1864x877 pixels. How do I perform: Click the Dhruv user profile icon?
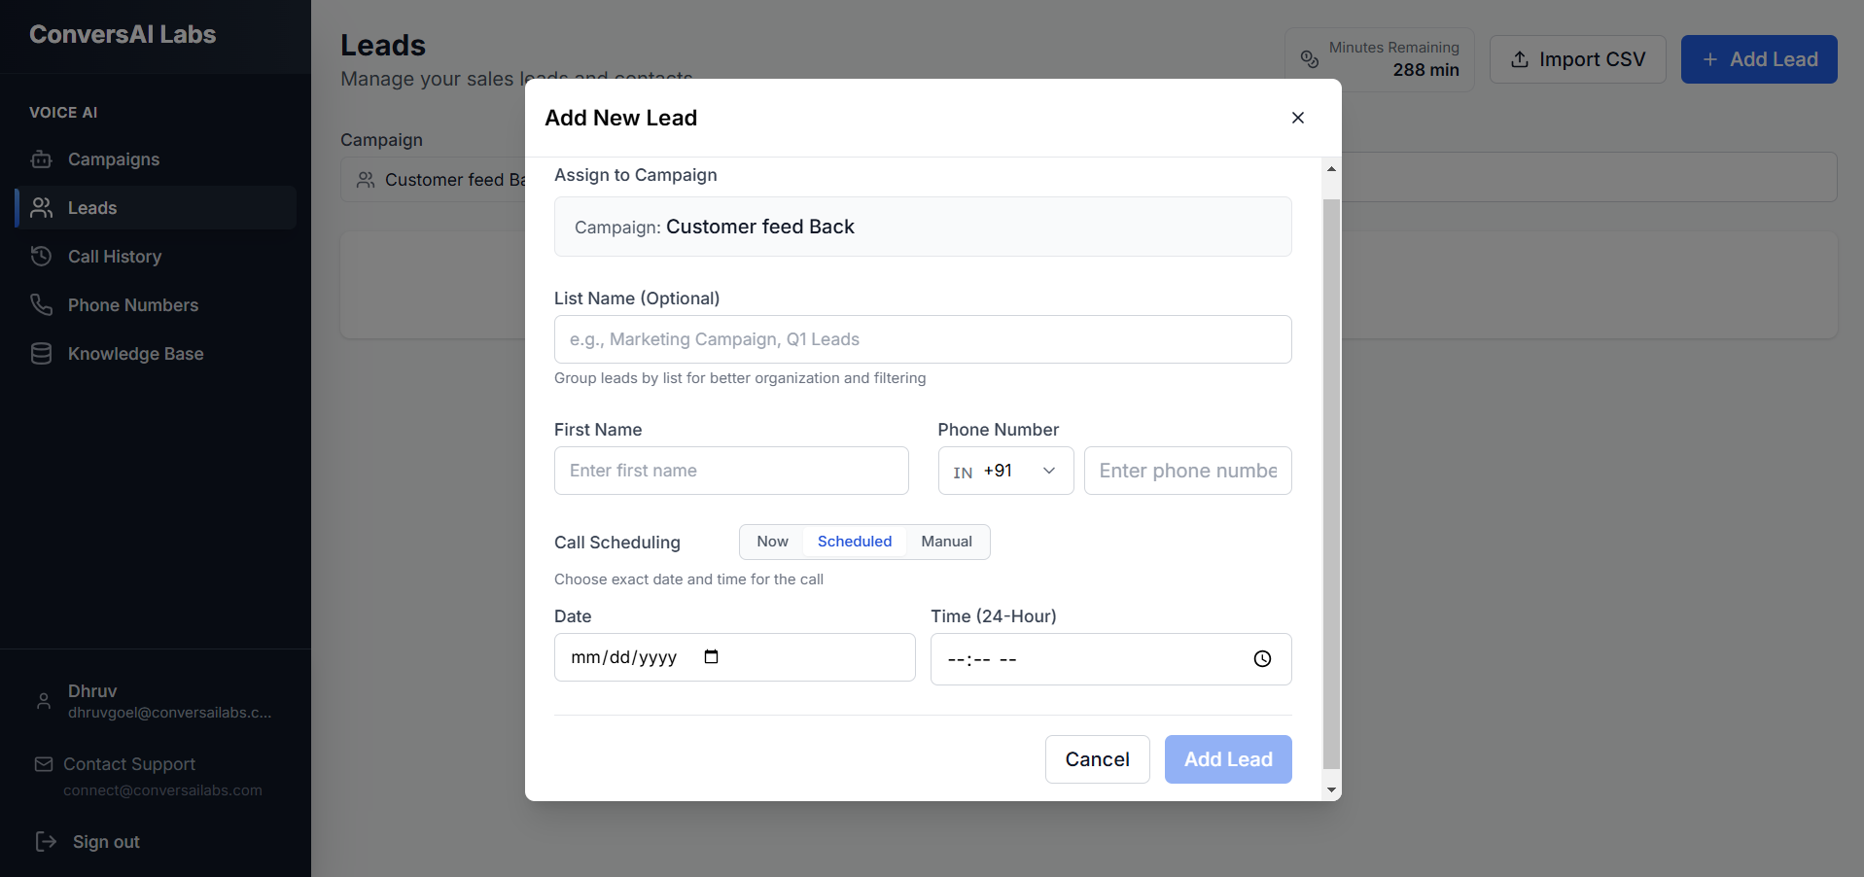pos(44,700)
